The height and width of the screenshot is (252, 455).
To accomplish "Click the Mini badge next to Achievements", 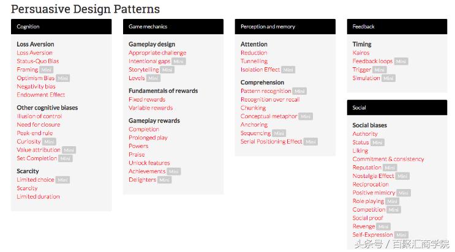I will [x=174, y=172].
